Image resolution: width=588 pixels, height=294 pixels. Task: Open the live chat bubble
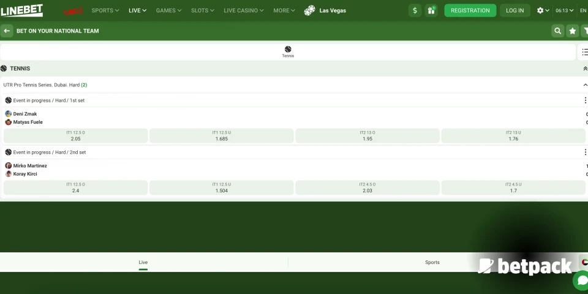pyautogui.click(x=582, y=281)
